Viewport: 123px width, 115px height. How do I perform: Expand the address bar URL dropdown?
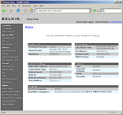(x=90, y=11)
